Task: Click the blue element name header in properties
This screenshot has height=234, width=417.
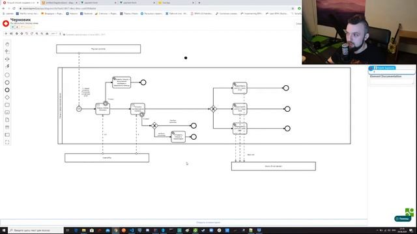Action: [x=384, y=68]
